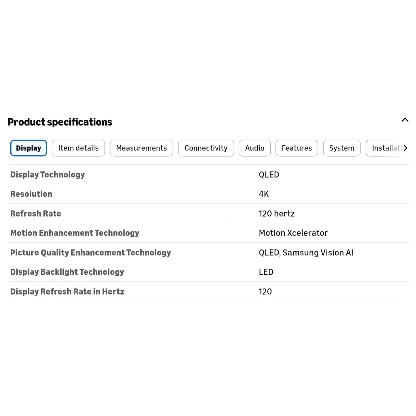
Task: Click the QLED display technology value
Action: pos(269,175)
